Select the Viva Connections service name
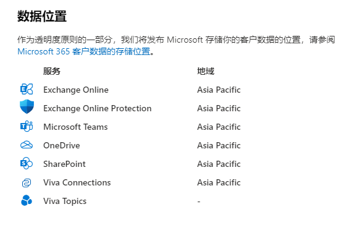This screenshot has height=225, width=349. [77, 182]
